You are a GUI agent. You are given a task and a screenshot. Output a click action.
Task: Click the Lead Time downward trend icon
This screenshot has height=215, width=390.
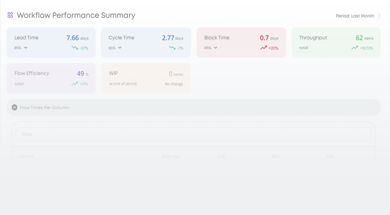[74, 48]
